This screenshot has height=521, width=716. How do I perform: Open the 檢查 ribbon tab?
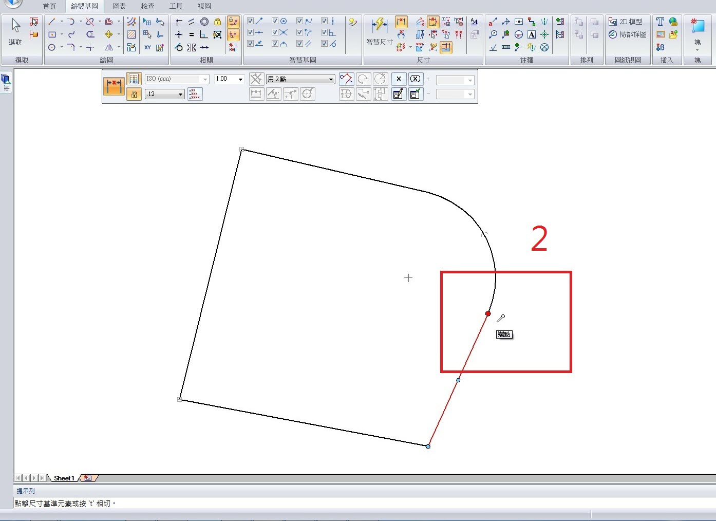pos(147,6)
